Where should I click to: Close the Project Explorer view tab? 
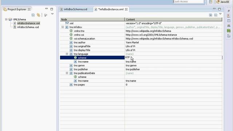coord(29,9)
